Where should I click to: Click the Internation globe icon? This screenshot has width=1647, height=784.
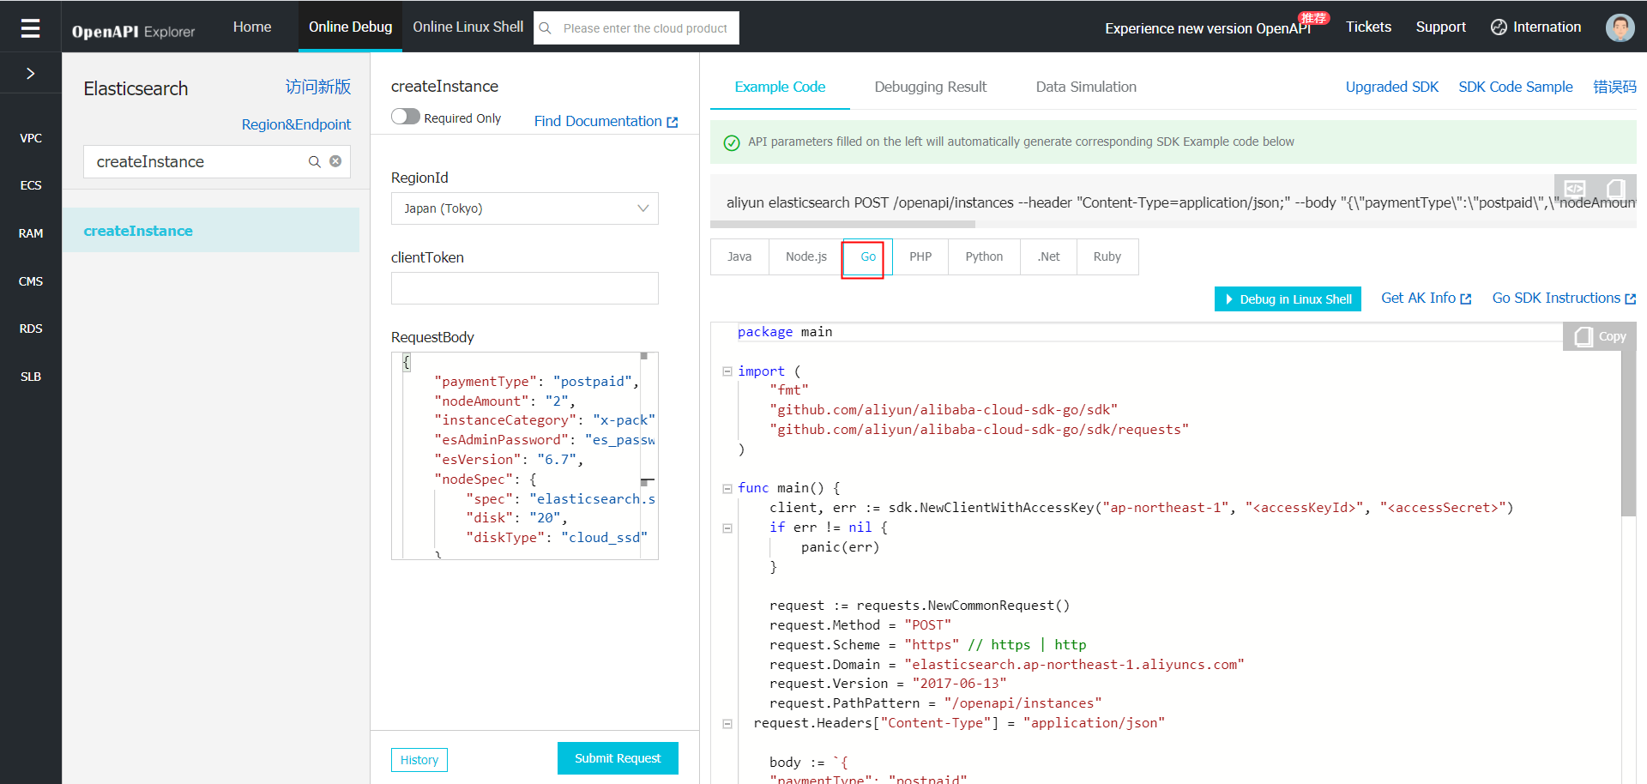tap(1499, 27)
